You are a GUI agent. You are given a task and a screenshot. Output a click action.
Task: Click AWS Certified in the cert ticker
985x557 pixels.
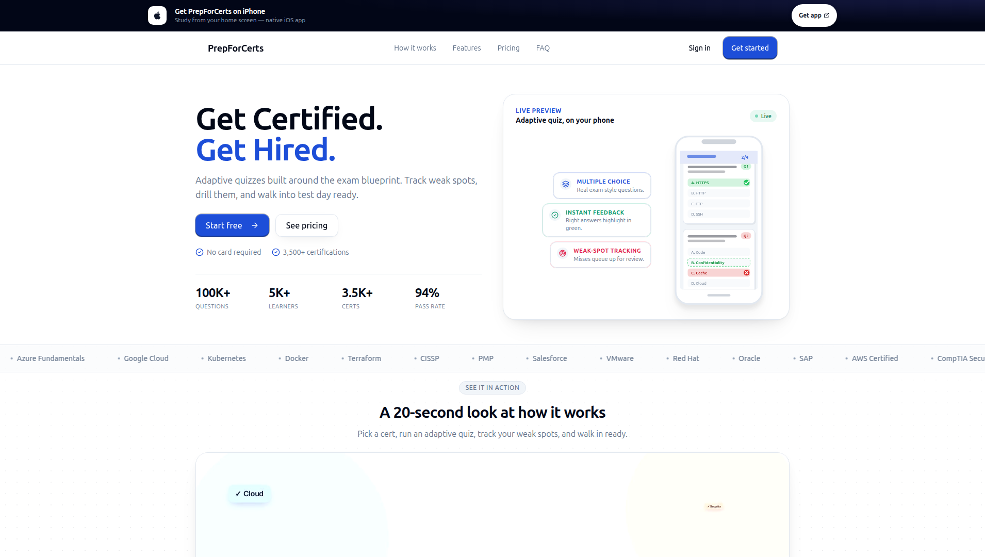875,358
